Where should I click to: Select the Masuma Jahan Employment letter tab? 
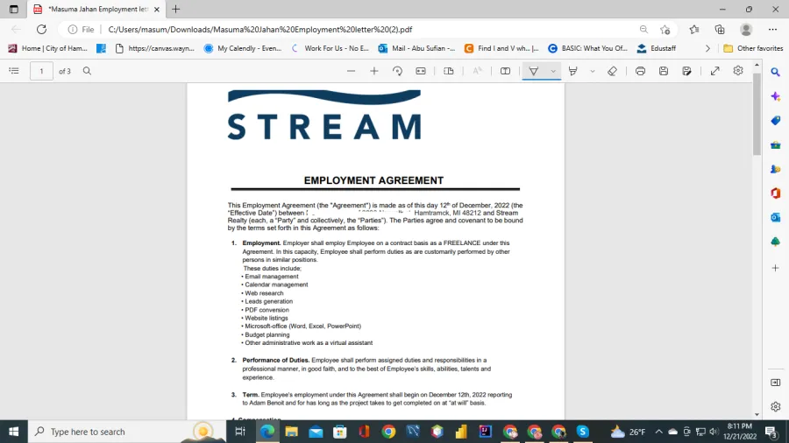click(96, 9)
